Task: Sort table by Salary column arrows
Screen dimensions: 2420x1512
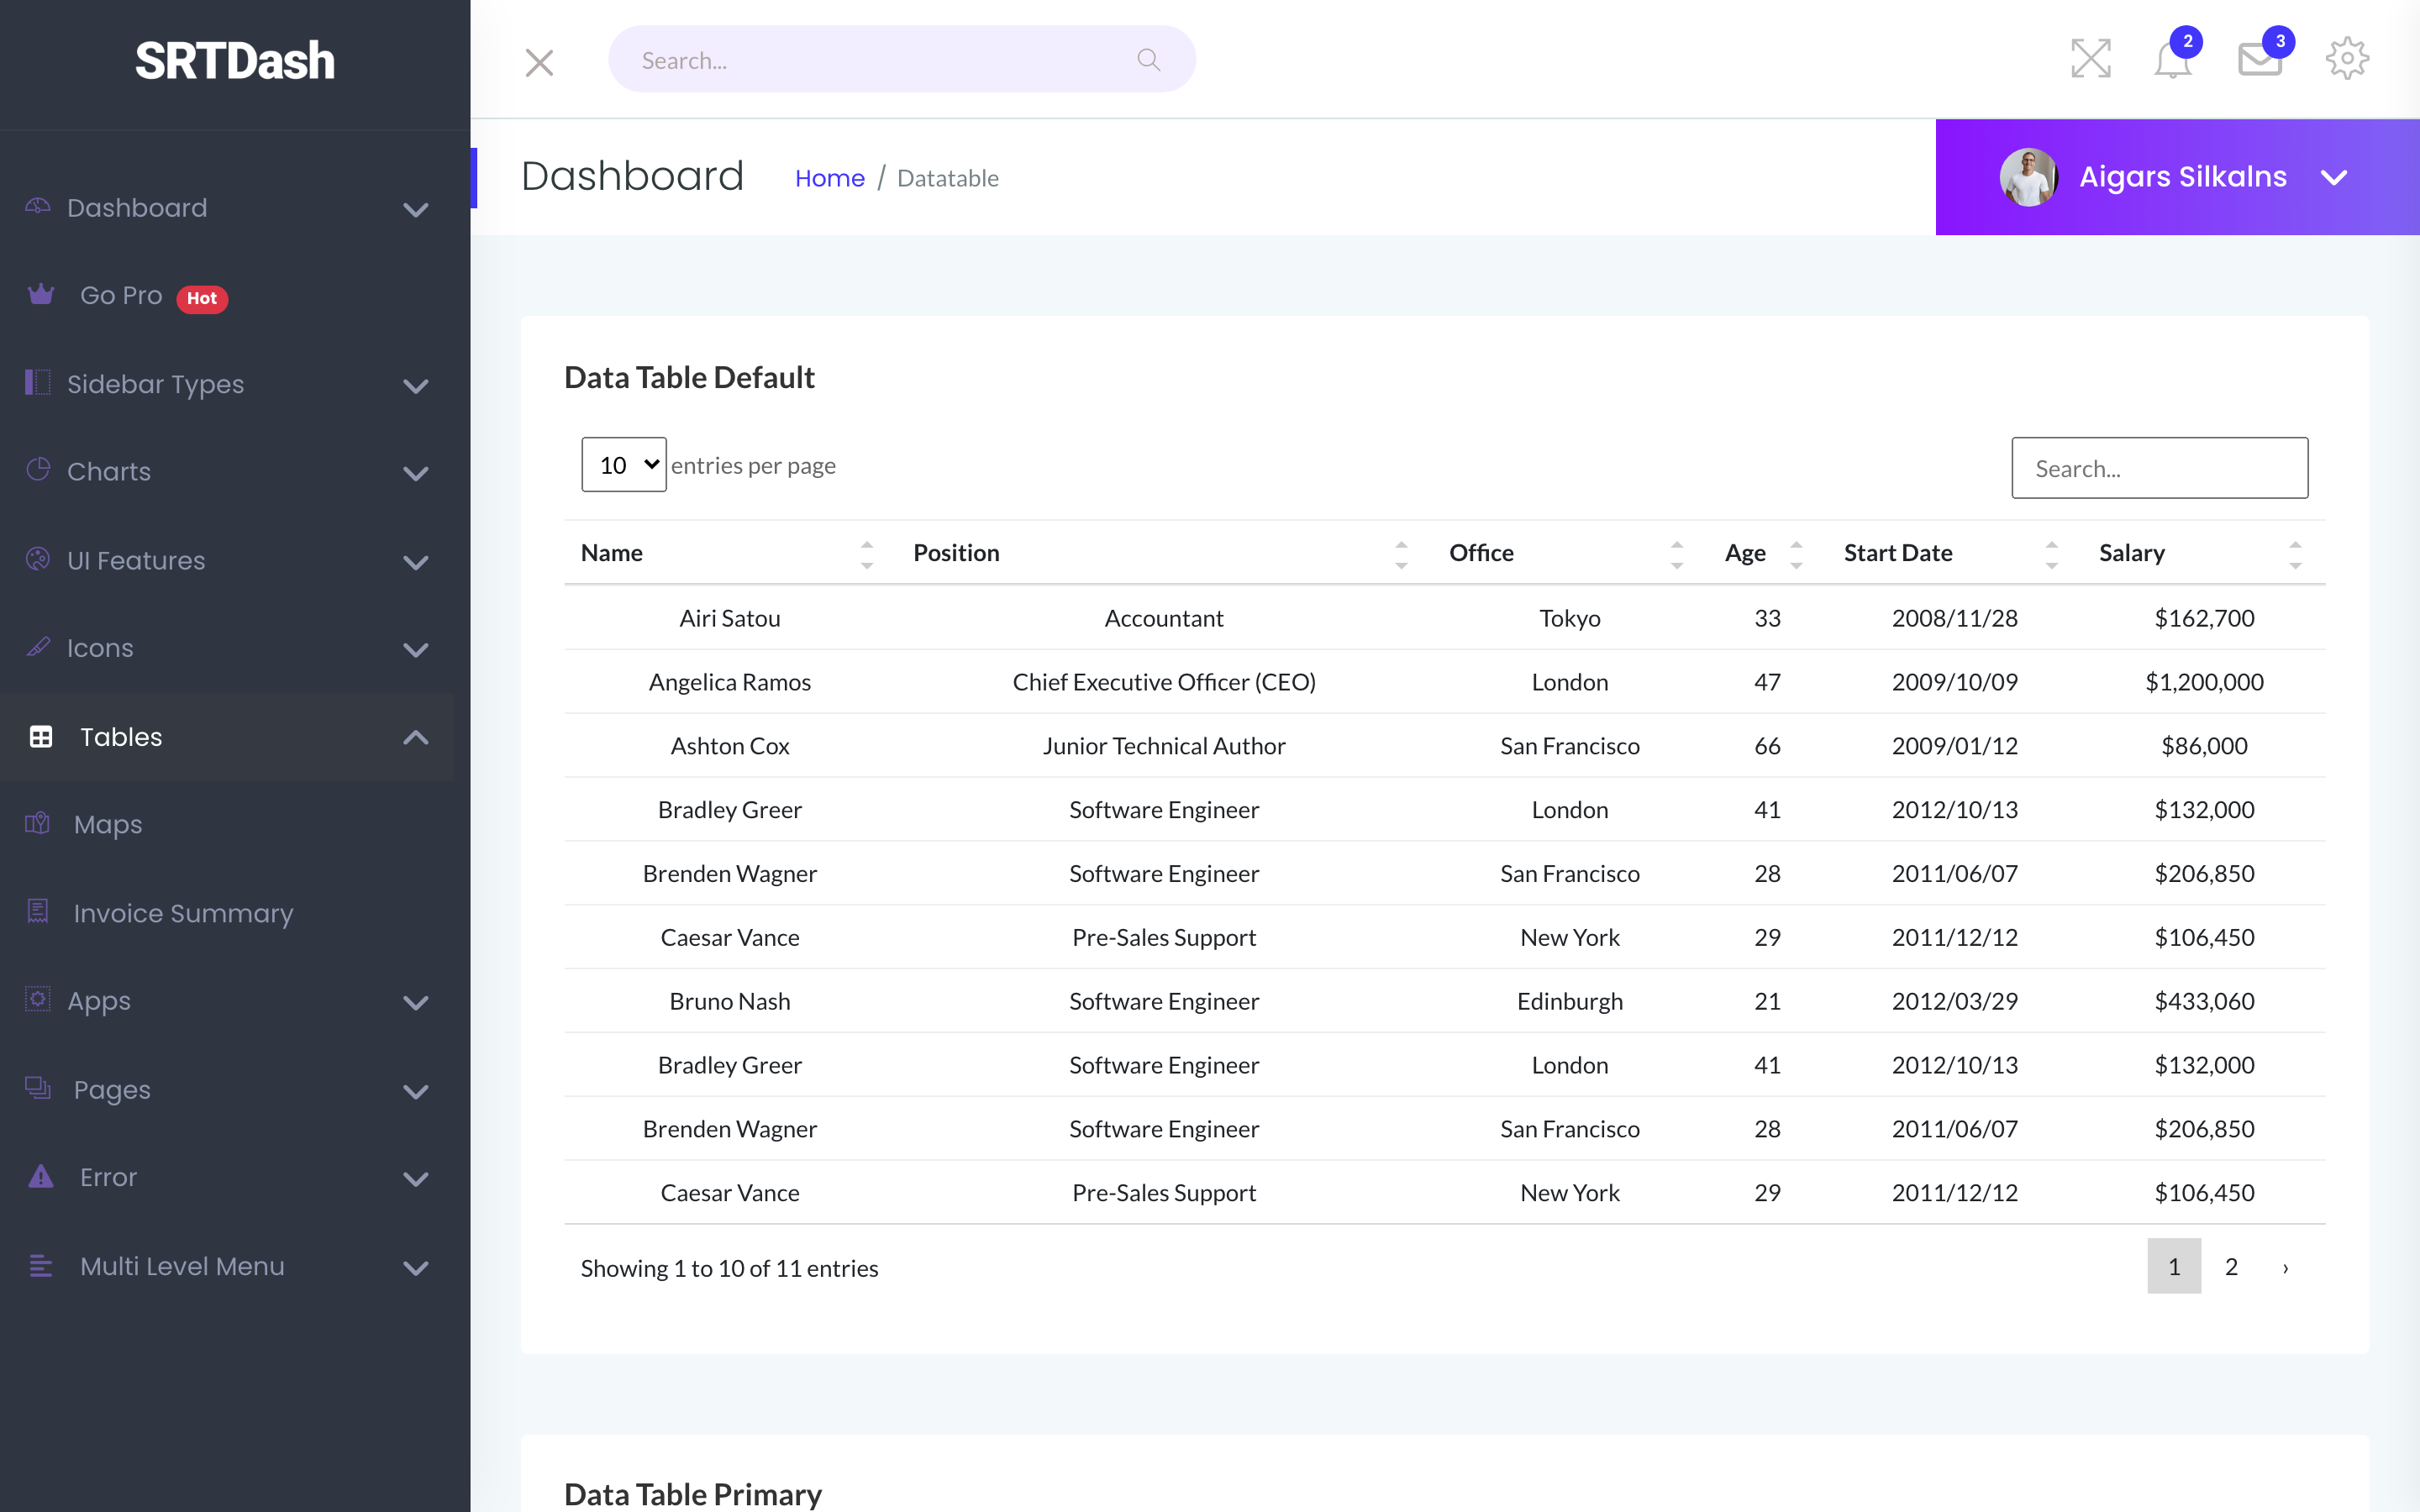Action: tap(2295, 554)
